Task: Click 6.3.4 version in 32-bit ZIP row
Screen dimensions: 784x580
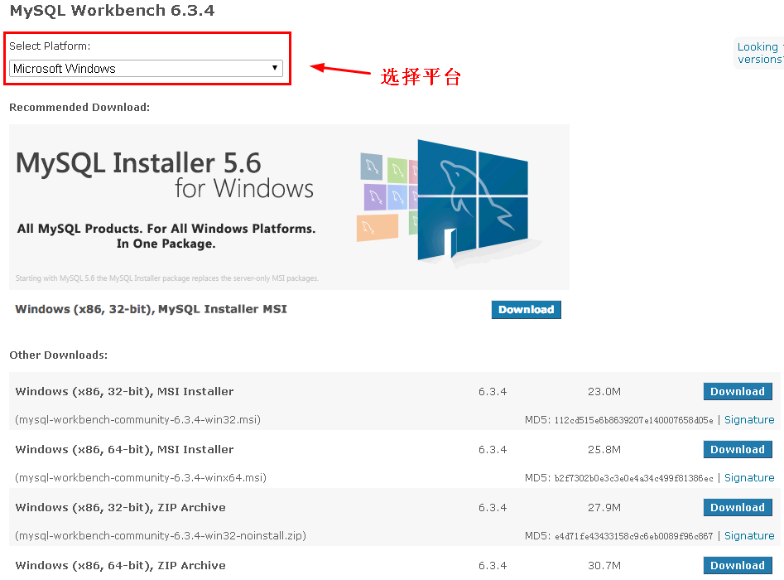Action: coord(493,507)
